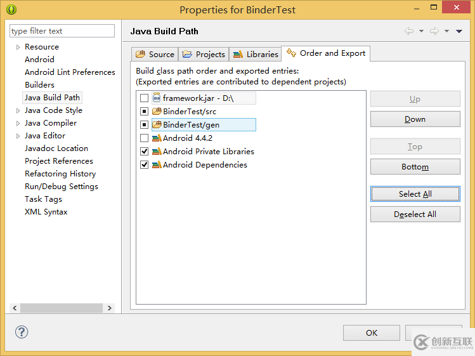The image size is (475, 356).
Task: Open the view menu dropdown triangle
Action: [459, 31]
